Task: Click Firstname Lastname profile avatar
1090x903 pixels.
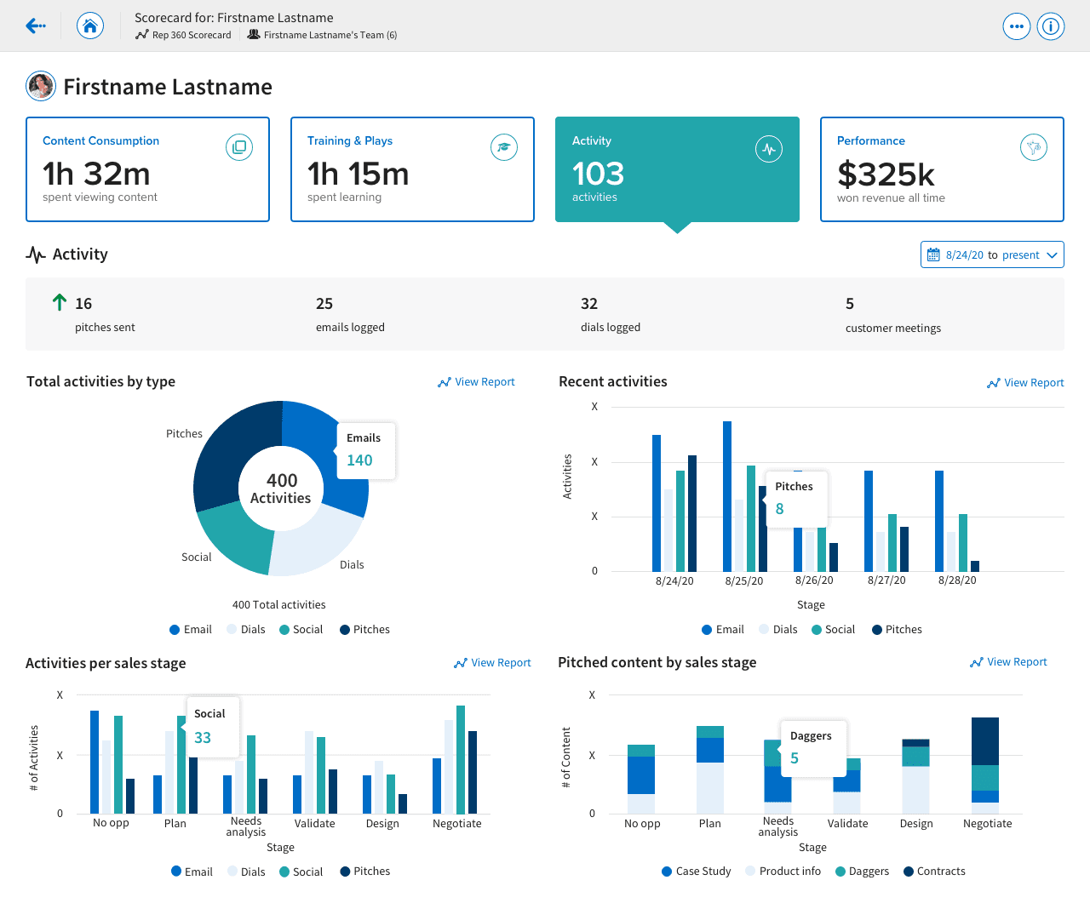Action: point(41,86)
